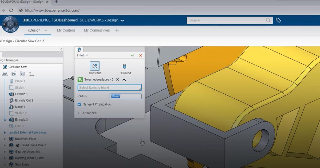Image resolution: width=320 pixels, height=168 pixels.
Task: Select Extrude Cut.2 in the tree
Action: point(24,101)
